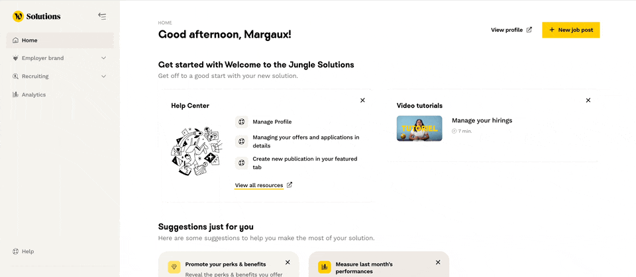Play the Manage your hirings tutorial thumbnail
The height and width of the screenshot is (277, 636).
[419, 128]
